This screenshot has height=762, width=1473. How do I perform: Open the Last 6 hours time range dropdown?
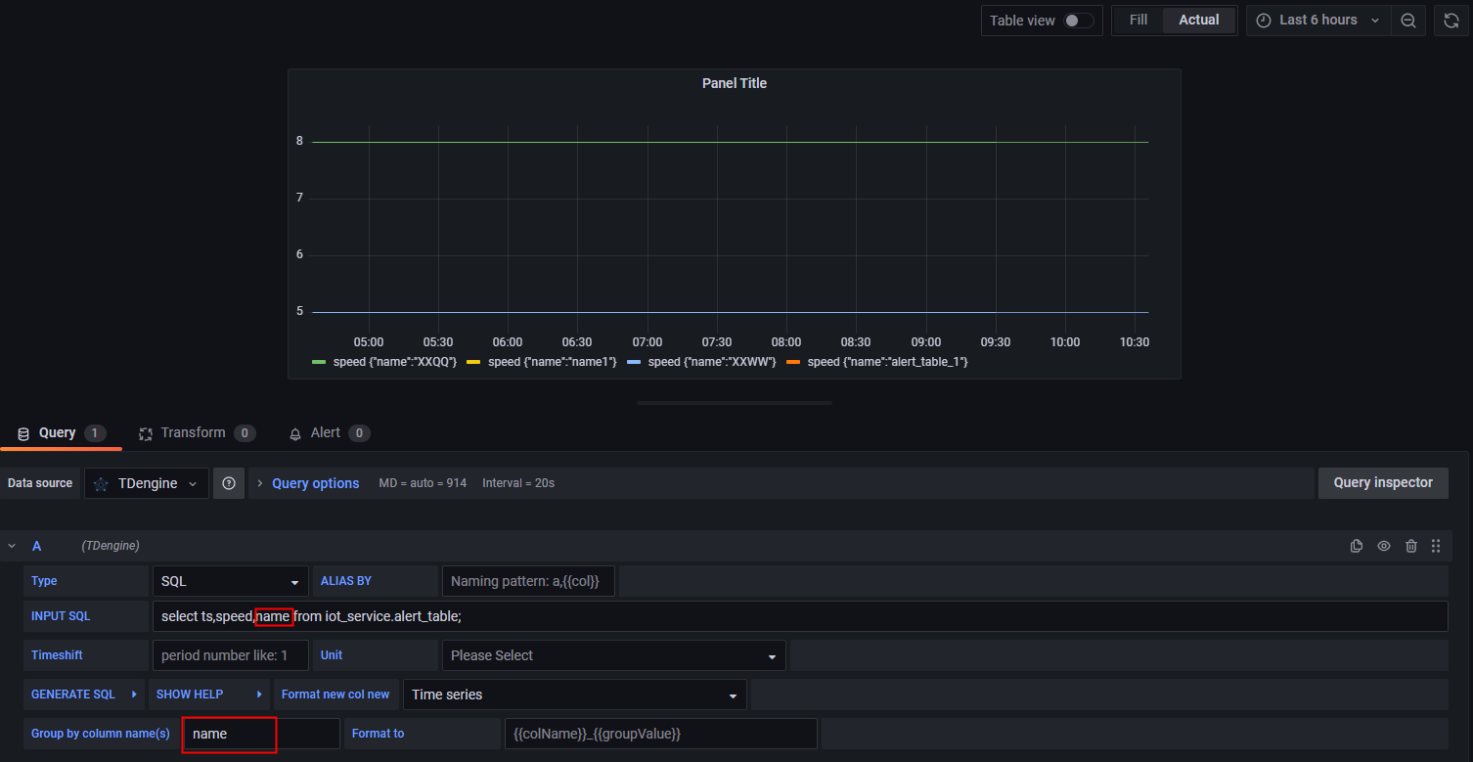[x=1317, y=20]
